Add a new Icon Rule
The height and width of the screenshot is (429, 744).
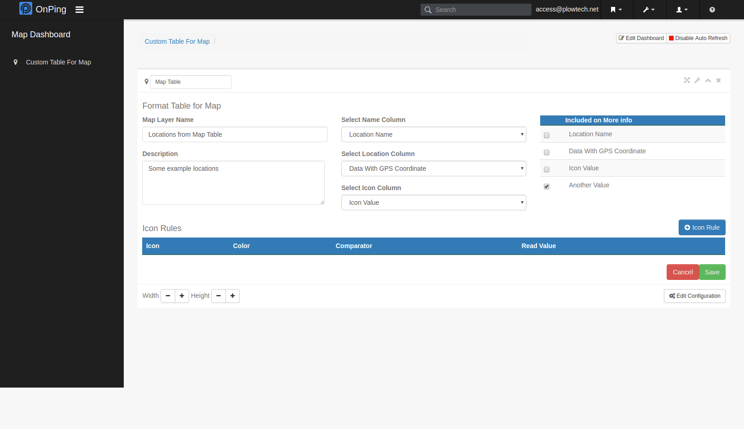click(702, 227)
